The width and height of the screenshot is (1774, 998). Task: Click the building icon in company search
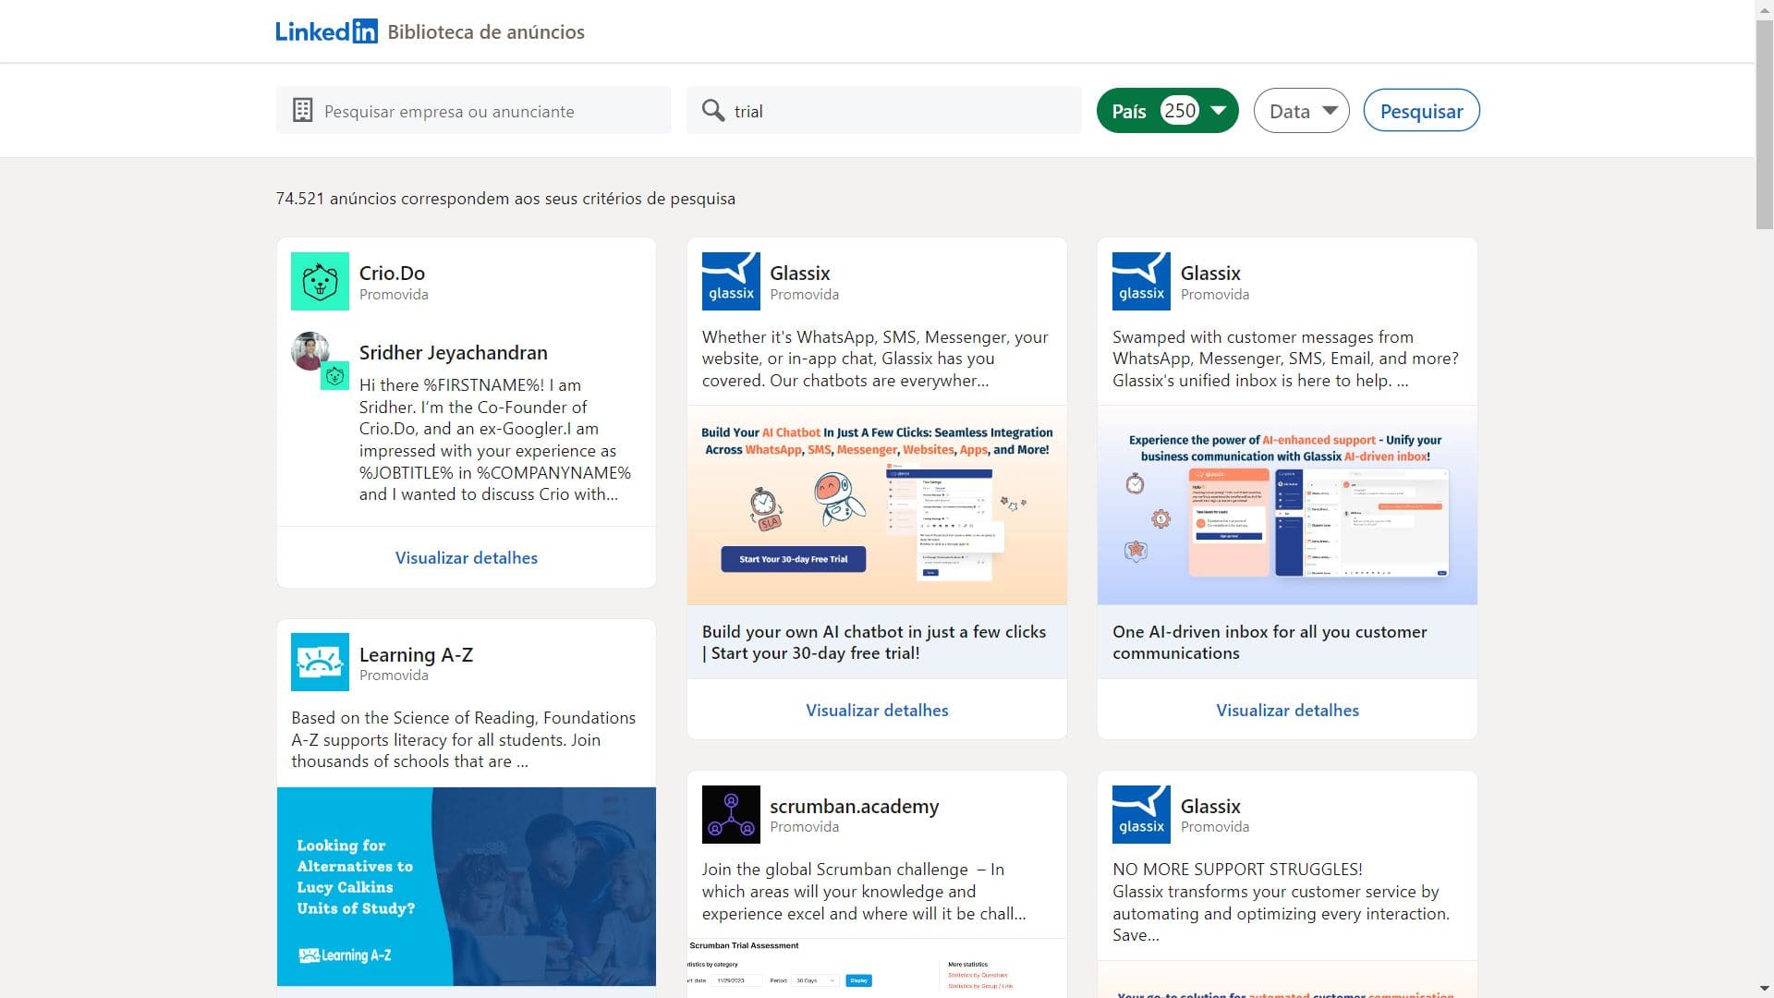302,111
